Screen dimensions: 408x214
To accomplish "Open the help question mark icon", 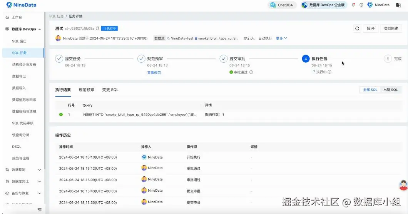I will pos(361,5).
